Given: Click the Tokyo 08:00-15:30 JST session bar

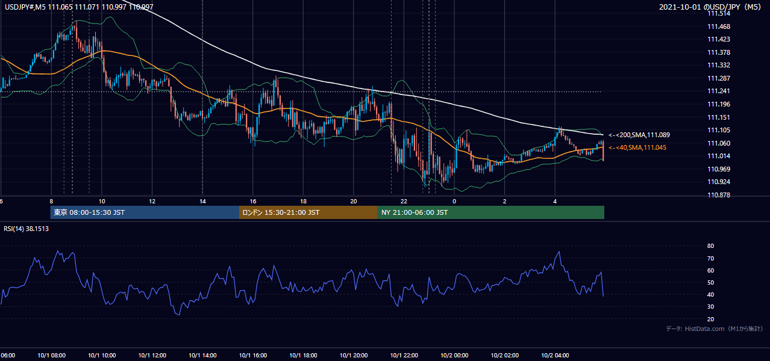Looking at the screenshot, I should [x=145, y=212].
